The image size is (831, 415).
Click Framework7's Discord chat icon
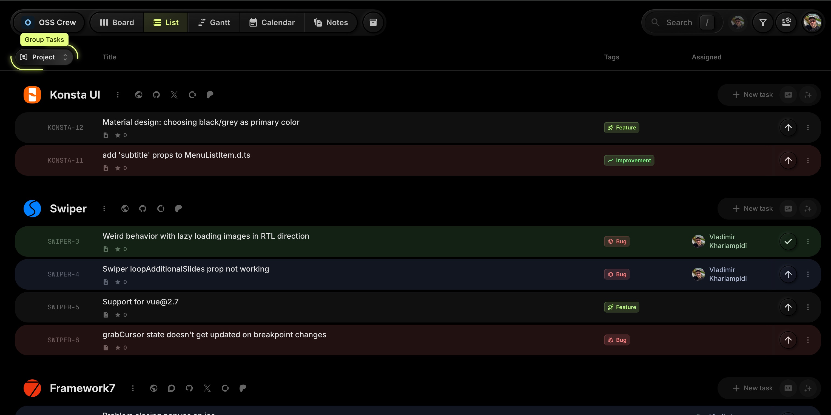pos(171,388)
